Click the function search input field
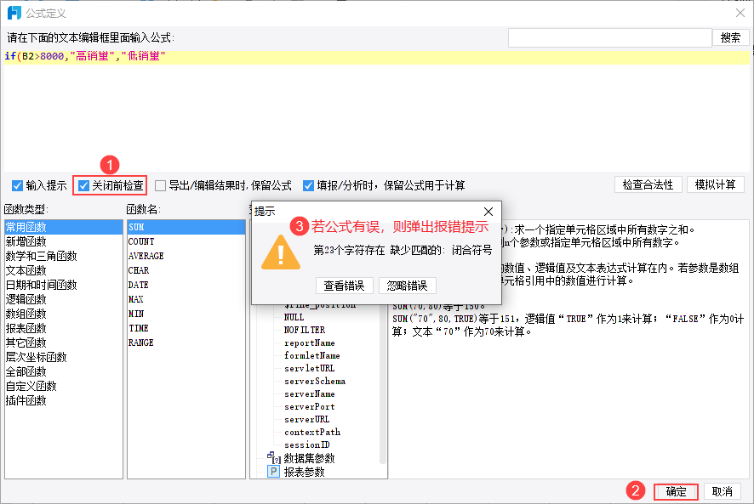 tap(609, 37)
